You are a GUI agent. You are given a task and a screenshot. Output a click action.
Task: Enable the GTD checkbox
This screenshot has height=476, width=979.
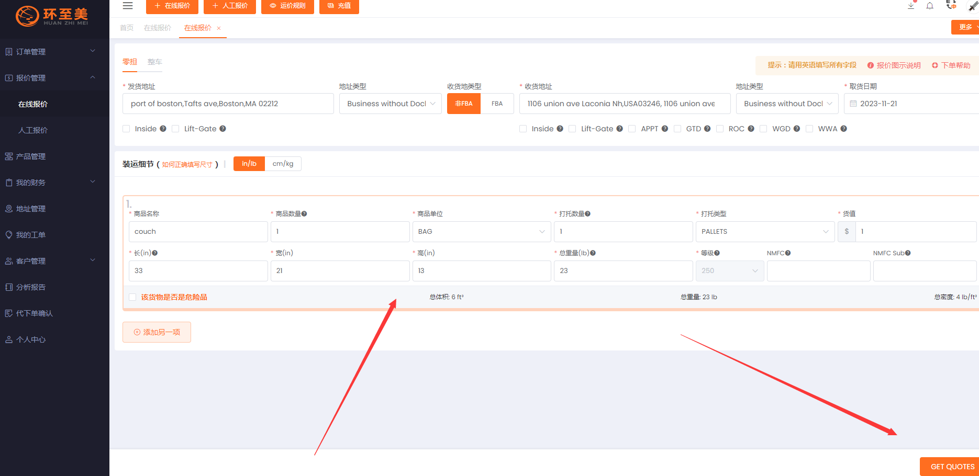point(677,129)
